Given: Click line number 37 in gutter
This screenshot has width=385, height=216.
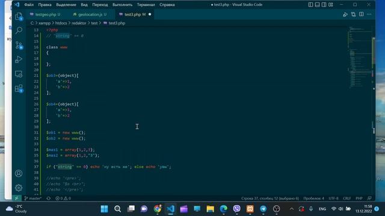Looking at the screenshot, I should [x=36, y=167].
